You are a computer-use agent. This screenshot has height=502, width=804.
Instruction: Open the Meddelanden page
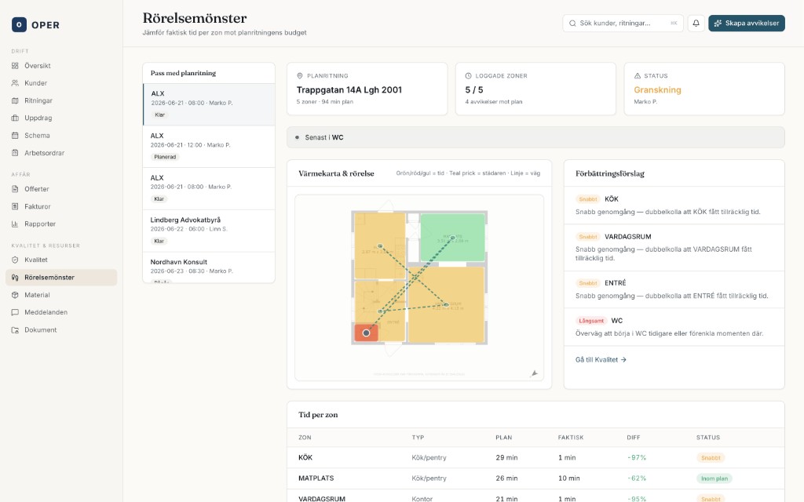click(x=61, y=312)
